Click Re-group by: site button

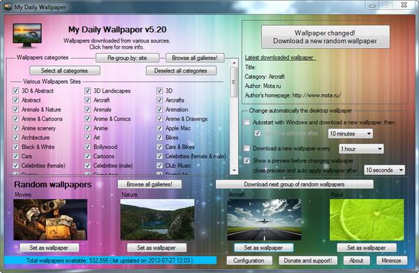click(127, 58)
